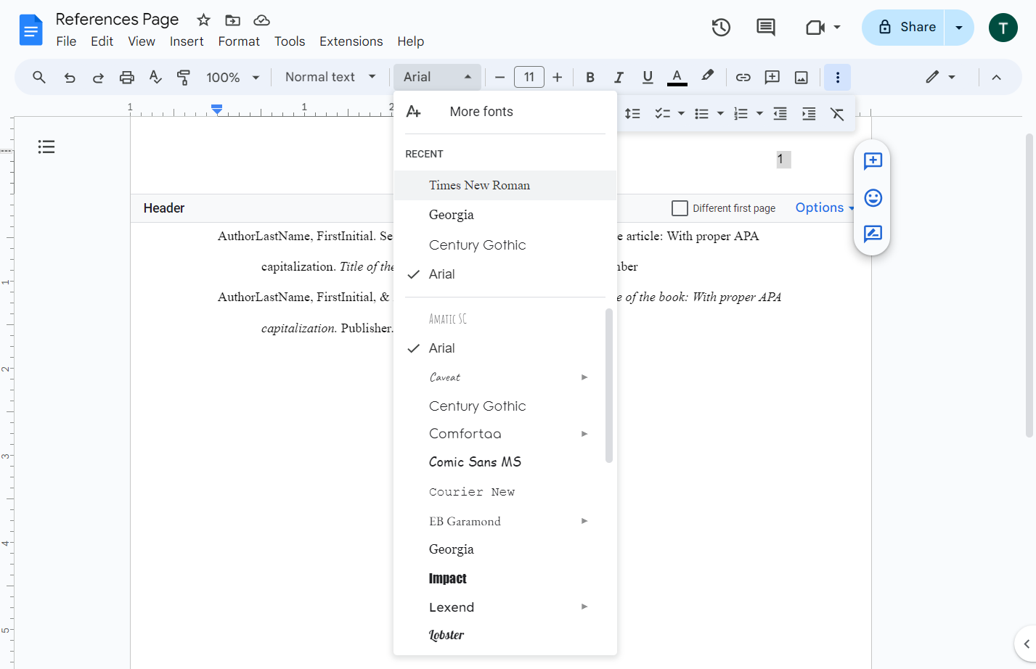Viewport: 1036px width, 669px height.
Task: Open the account avatar T
Action: coord(1003,28)
